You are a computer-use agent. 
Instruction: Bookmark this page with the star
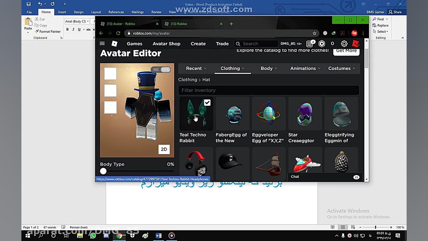(x=314, y=33)
